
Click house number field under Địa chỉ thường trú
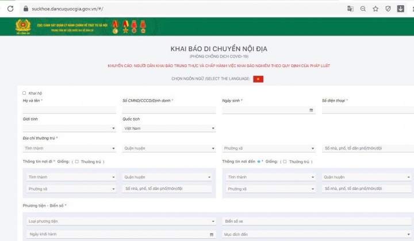pos(368,148)
